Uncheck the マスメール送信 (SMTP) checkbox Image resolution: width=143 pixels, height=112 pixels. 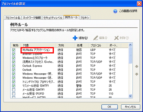coord(14,86)
